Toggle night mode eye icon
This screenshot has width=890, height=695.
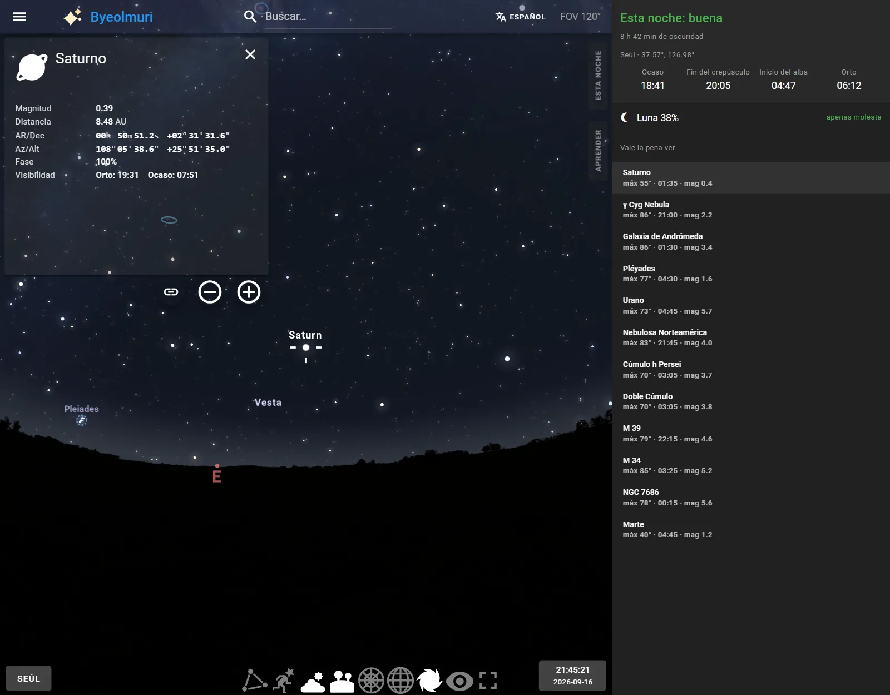click(x=459, y=681)
